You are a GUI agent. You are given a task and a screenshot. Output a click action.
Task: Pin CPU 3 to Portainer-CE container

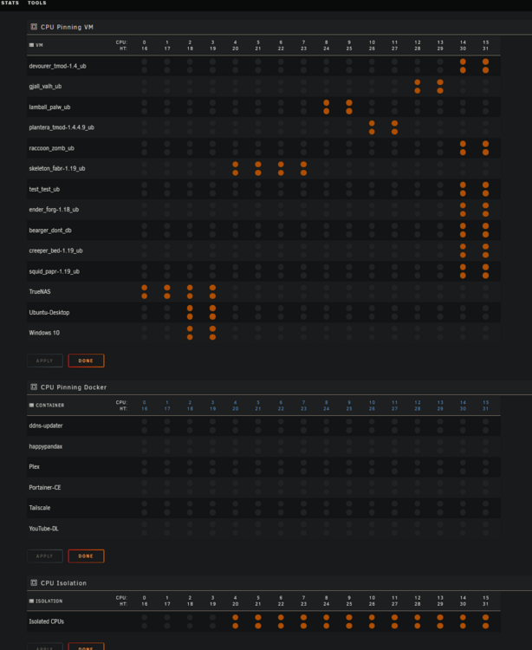pyautogui.click(x=212, y=484)
